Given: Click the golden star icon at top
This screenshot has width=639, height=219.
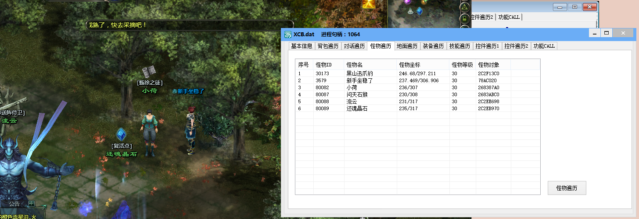Looking at the screenshot, I should 369,3.
